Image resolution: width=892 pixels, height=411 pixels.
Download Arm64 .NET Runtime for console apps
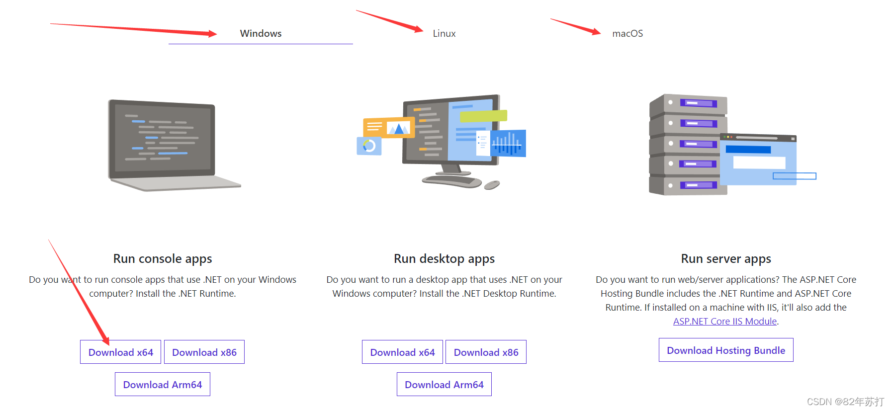pyautogui.click(x=163, y=384)
